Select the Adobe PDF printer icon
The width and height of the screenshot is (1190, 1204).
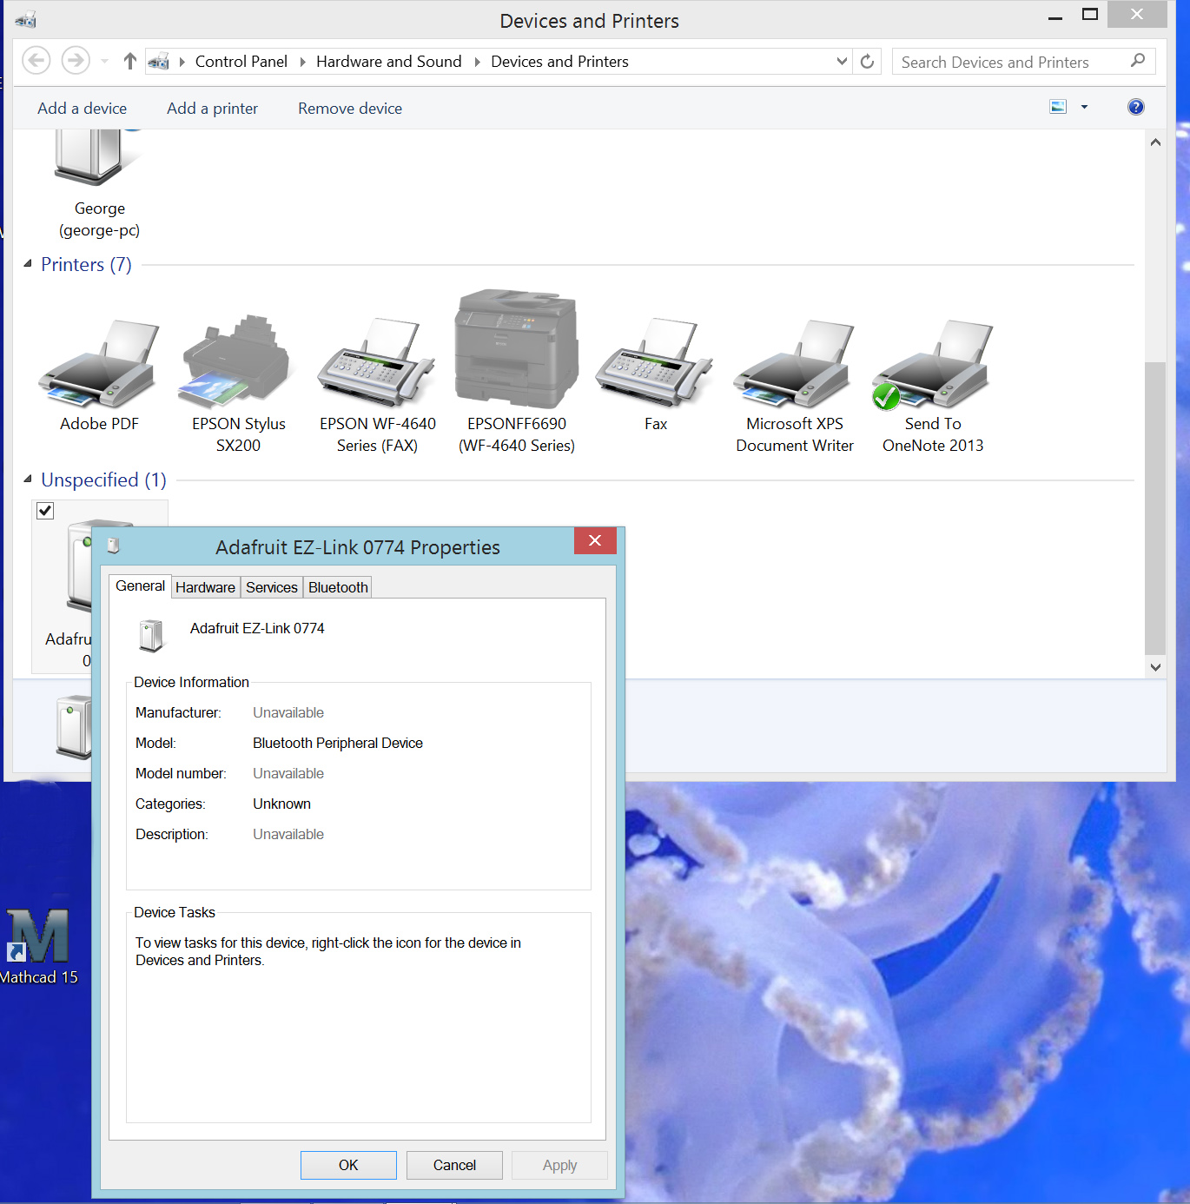[x=99, y=363]
